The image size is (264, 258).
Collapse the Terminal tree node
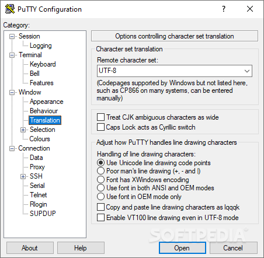(12, 55)
